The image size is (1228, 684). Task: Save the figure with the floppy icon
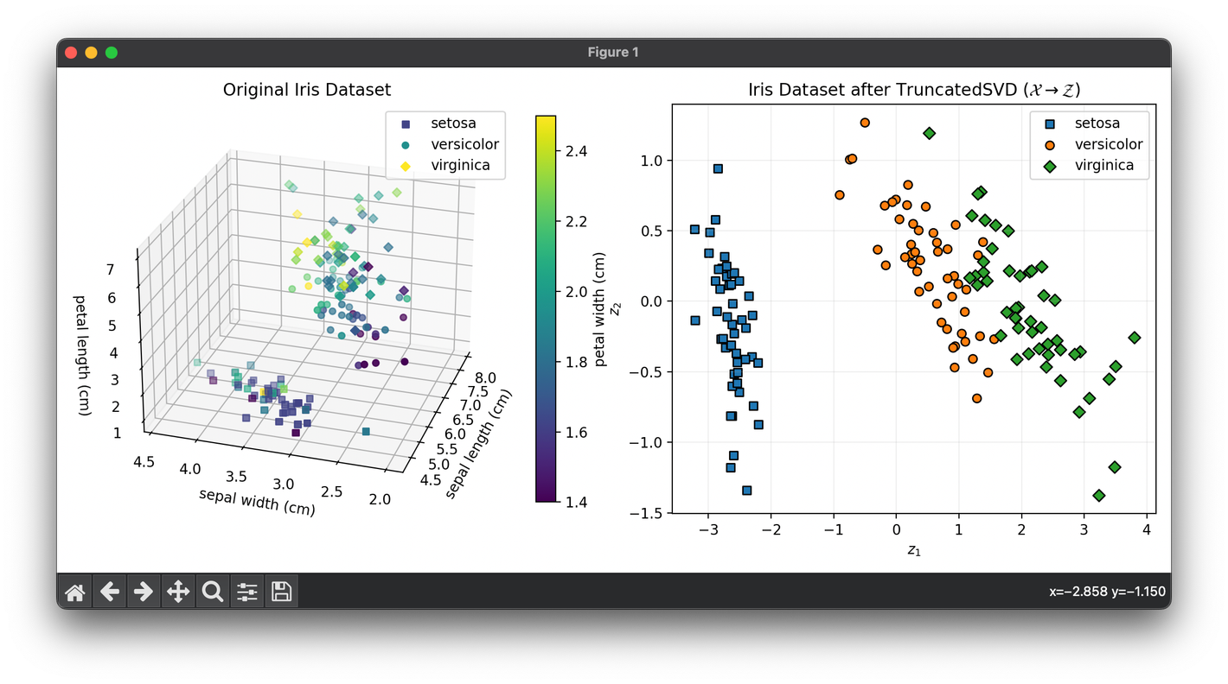pyautogui.click(x=282, y=592)
